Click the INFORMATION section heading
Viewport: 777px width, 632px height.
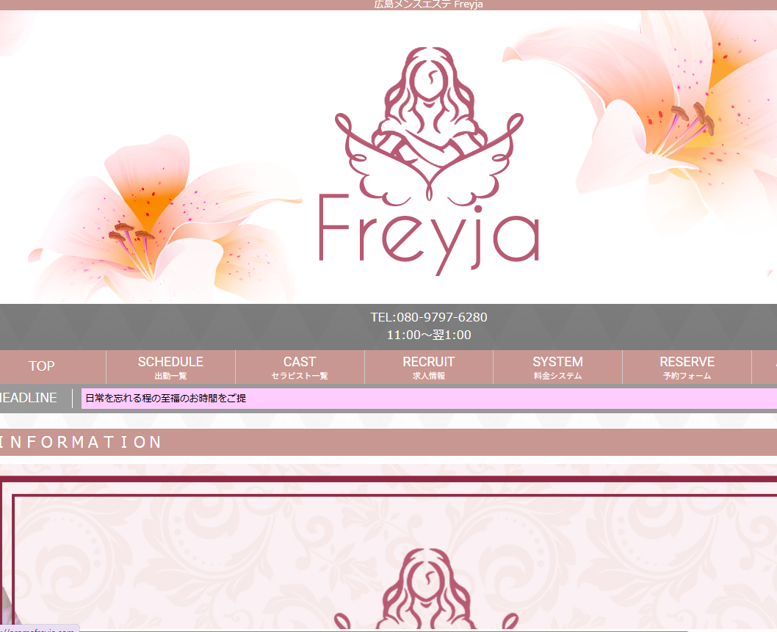point(81,442)
